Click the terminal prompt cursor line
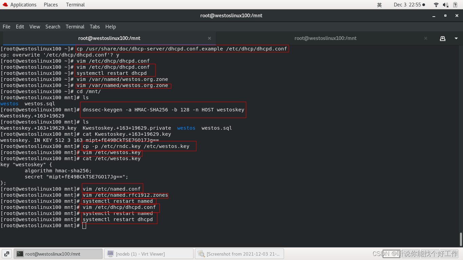Screen dimensions: 463x260 point(43,225)
